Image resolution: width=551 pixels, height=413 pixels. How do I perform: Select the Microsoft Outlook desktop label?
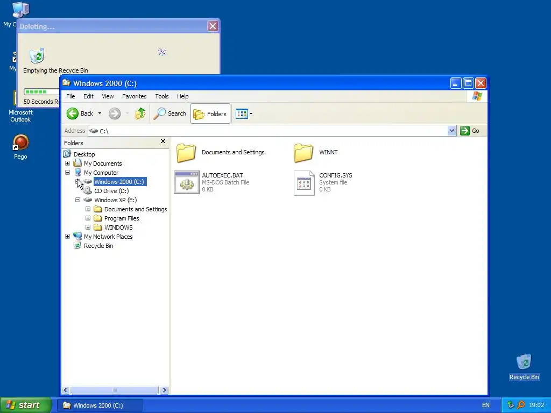(x=20, y=116)
